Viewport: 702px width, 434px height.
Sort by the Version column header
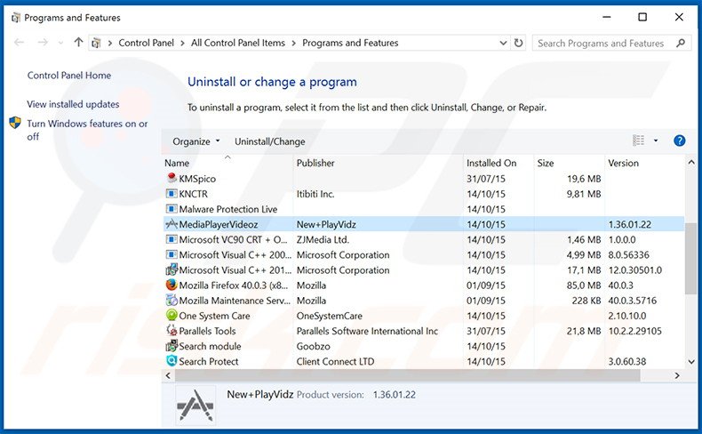click(645, 163)
